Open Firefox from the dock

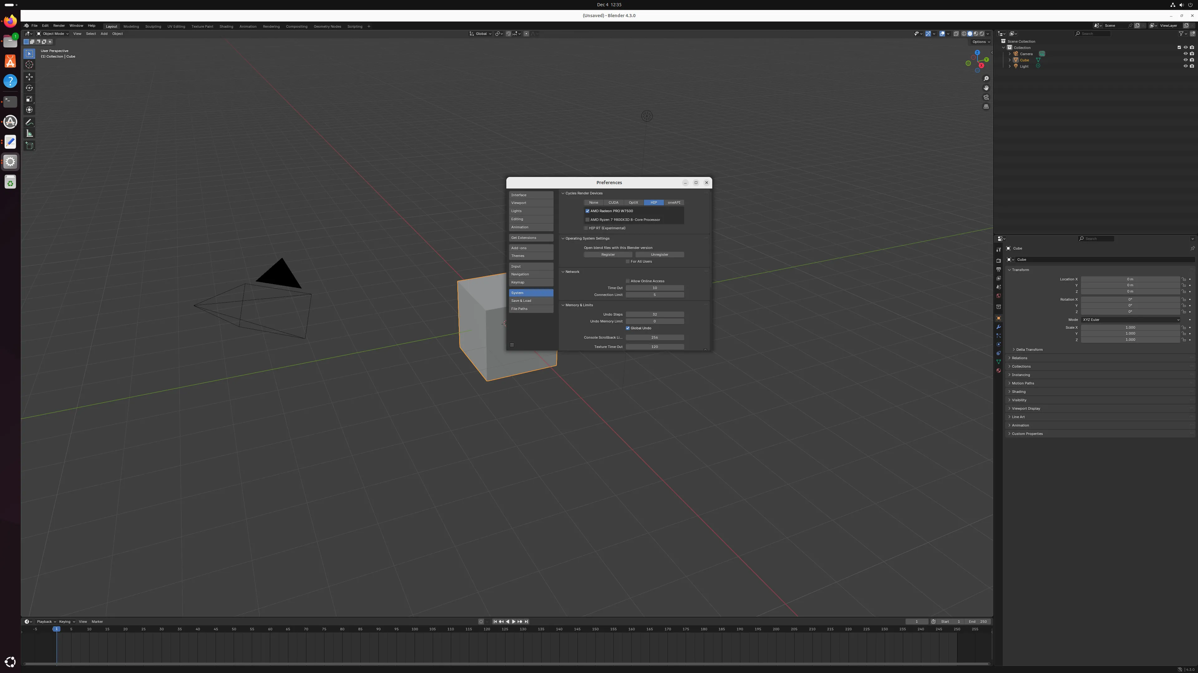(x=10, y=21)
